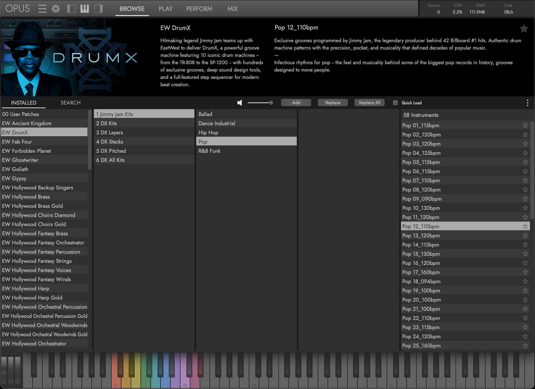535x389 pixels.
Task: Adjust the preview volume slider
Action: pos(260,103)
